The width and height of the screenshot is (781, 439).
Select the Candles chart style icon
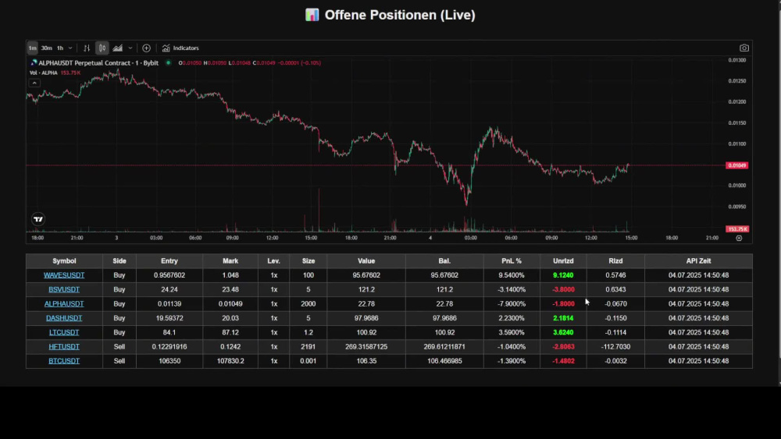[x=102, y=48]
